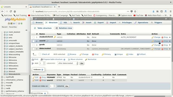Toggle the sidebar view icon
The height and width of the screenshot is (97, 173).
pos(162,11)
